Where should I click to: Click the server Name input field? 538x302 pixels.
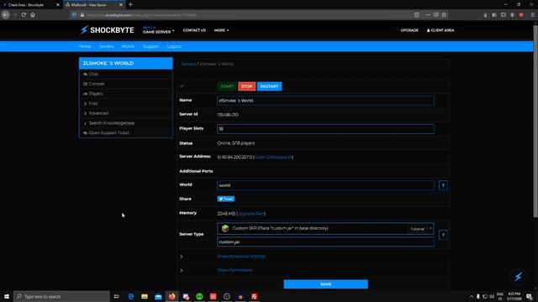click(325, 101)
